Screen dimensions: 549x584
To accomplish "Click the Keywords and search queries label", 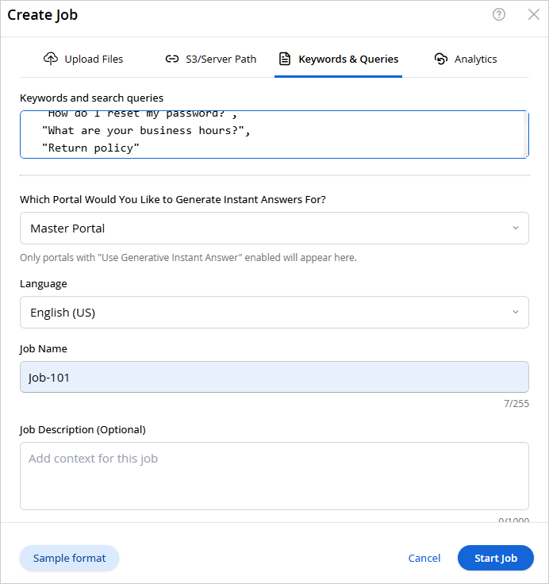I will point(91,98).
